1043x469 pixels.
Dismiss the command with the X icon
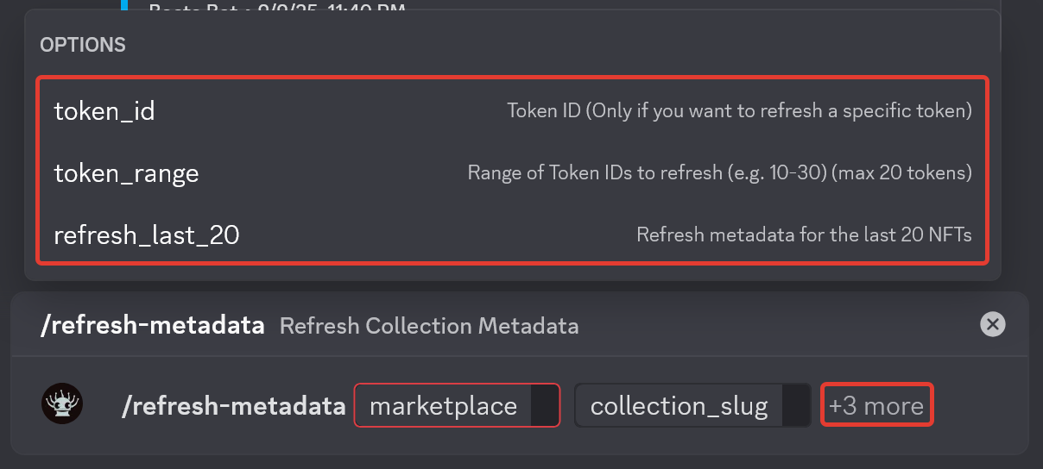pos(993,324)
